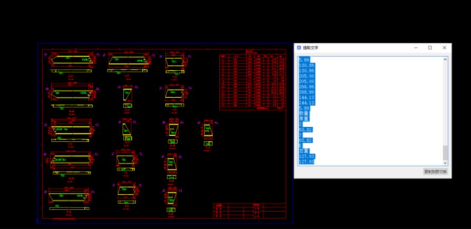
Task: Minimize the 提取文字 window
Action: (x=415, y=47)
